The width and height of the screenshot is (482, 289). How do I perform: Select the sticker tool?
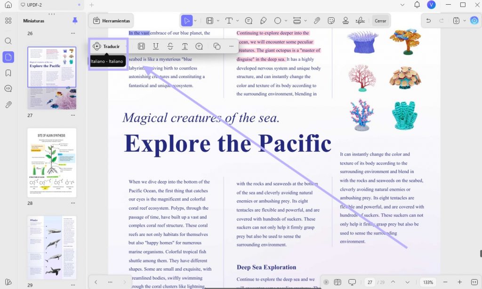331,21
